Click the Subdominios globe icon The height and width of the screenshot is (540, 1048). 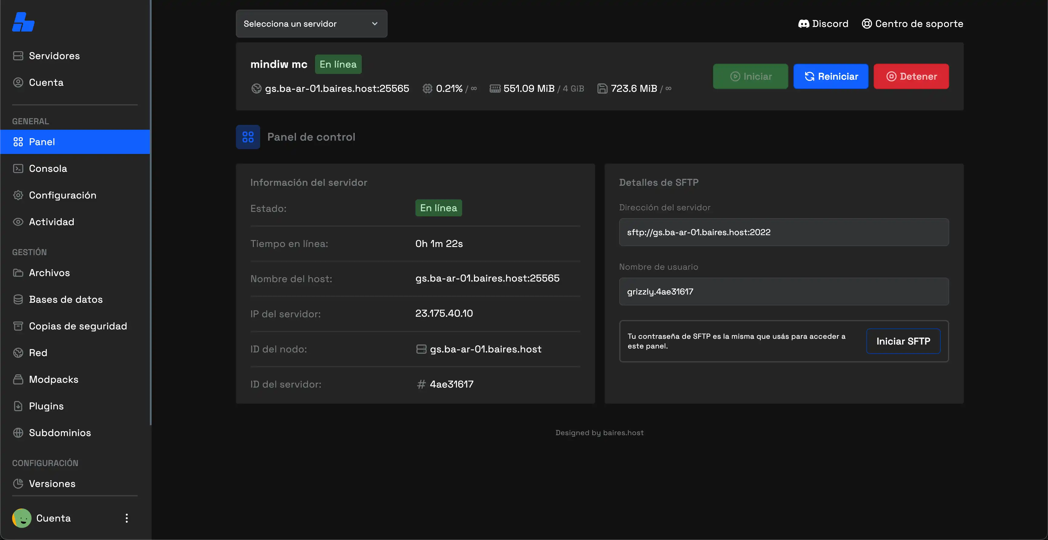[x=18, y=433]
